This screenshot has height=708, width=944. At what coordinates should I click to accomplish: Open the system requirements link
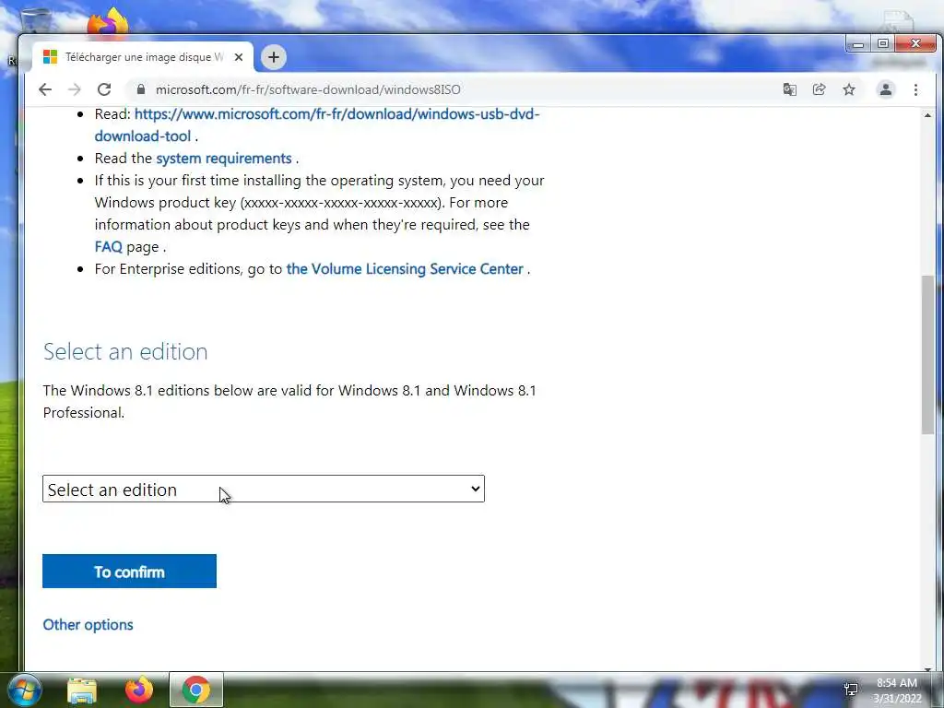pyautogui.click(x=224, y=159)
